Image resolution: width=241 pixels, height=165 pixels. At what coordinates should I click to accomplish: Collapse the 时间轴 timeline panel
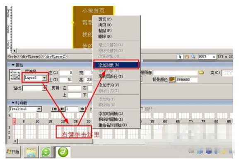[13, 103]
